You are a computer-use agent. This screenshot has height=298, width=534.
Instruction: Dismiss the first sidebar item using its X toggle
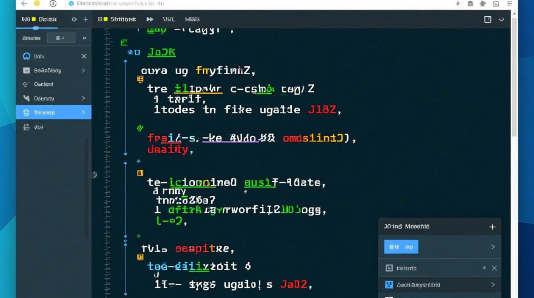[x=84, y=56]
